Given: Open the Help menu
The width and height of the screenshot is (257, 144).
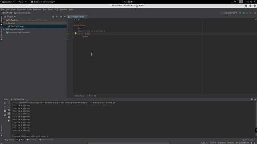Looking at the screenshot, I should [x=71, y=10].
